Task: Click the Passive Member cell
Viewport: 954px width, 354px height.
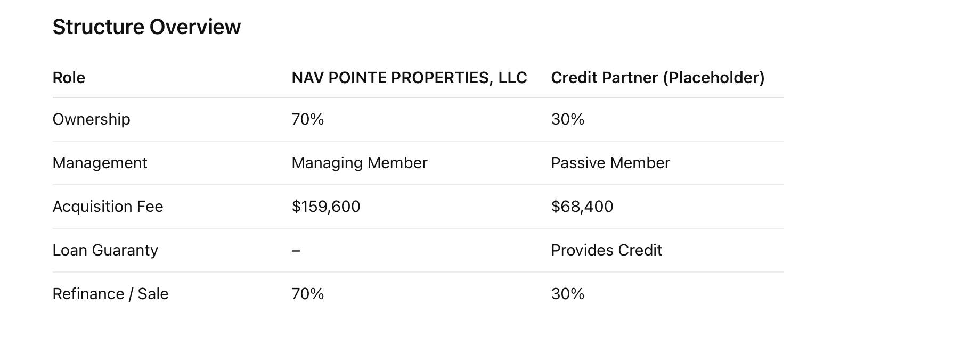Action: pos(610,163)
